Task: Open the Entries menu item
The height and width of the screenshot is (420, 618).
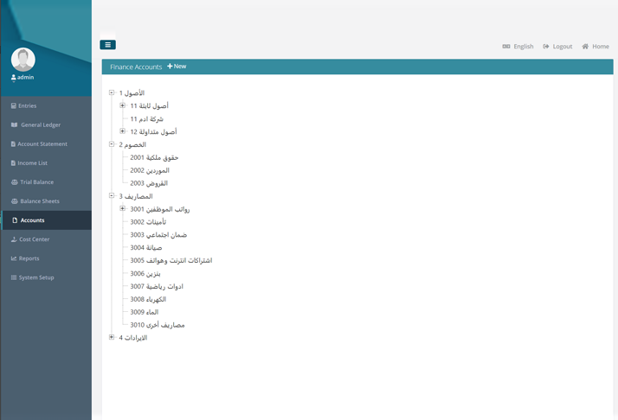Action: click(x=46, y=106)
